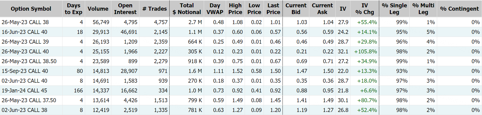Select the 26-May-23 CALL 38 option
Image resolution: width=482 pixels, height=115 pixels.
tap(25, 22)
